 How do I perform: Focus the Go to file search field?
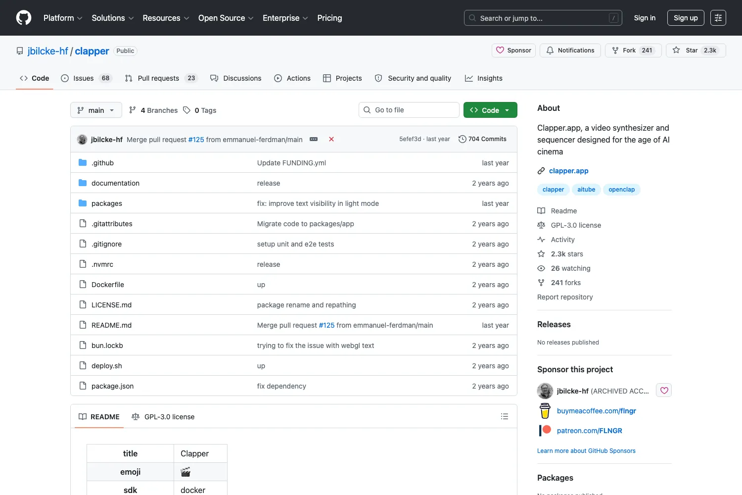409,110
